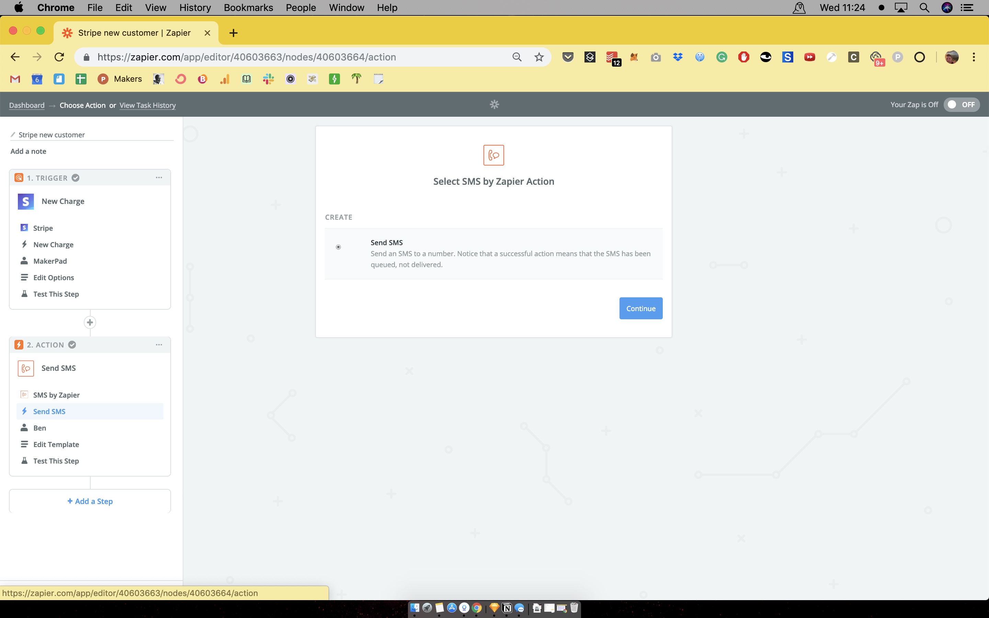The width and height of the screenshot is (989, 618).
Task: Click the plus between trigger and action
Action: (90, 322)
